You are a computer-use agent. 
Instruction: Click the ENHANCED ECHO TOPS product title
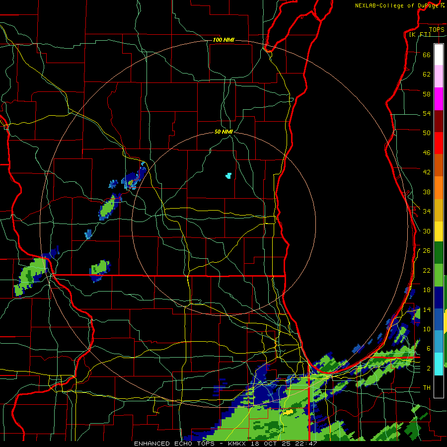pyautogui.click(x=174, y=444)
